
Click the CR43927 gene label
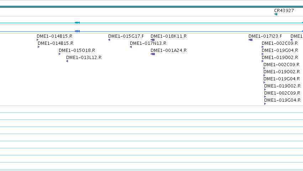284,11
